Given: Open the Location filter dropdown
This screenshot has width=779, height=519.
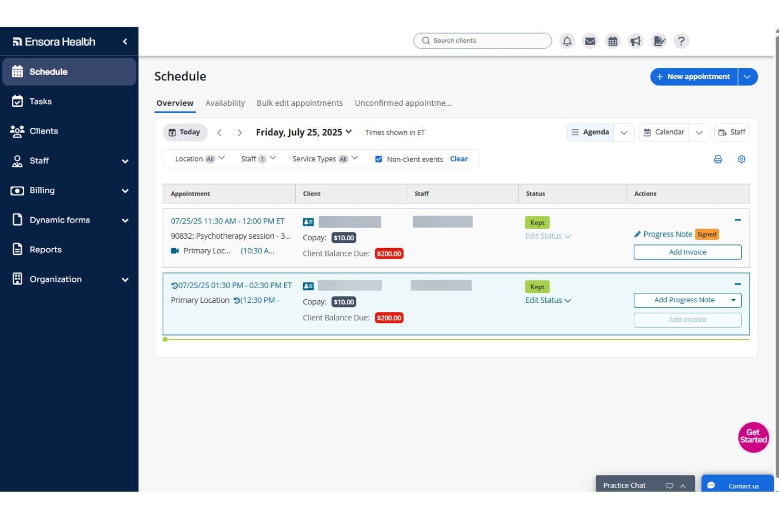Looking at the screenshot, I should click(x=200, y=159).
